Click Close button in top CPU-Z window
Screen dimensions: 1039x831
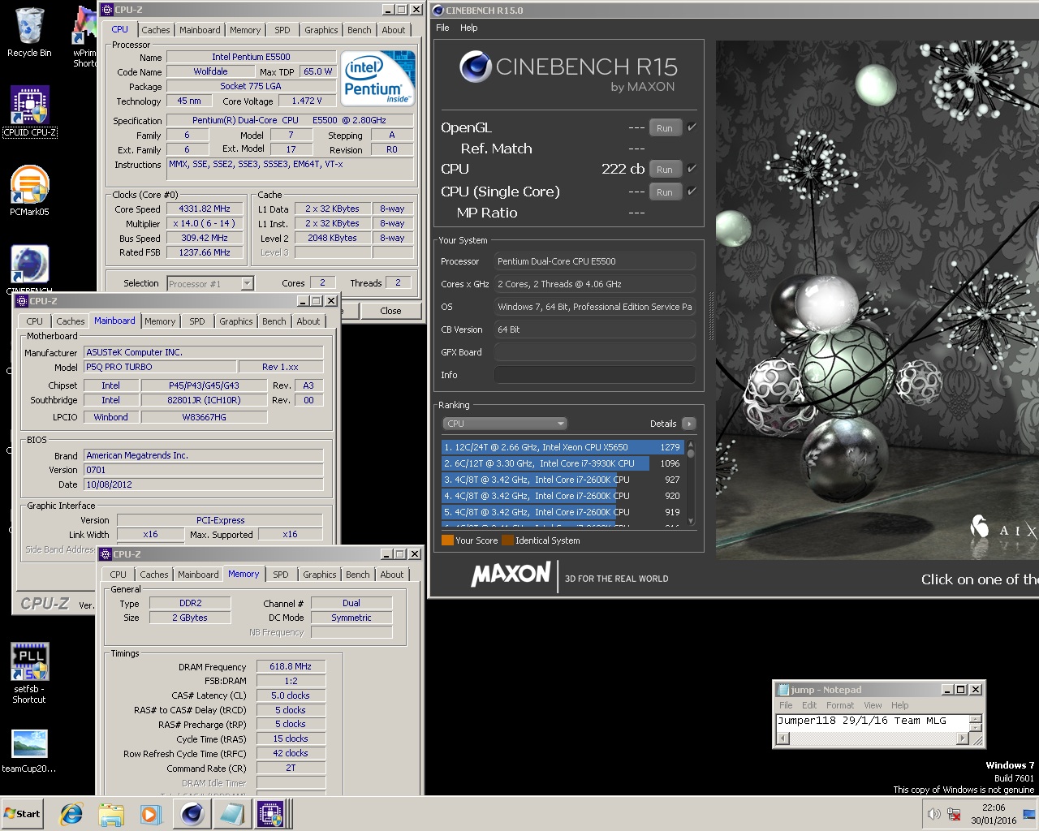tap(390, 311)
